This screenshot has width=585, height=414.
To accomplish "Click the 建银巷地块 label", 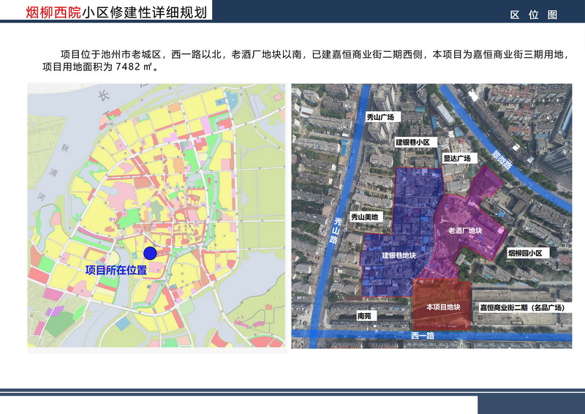I will [399, 255].
